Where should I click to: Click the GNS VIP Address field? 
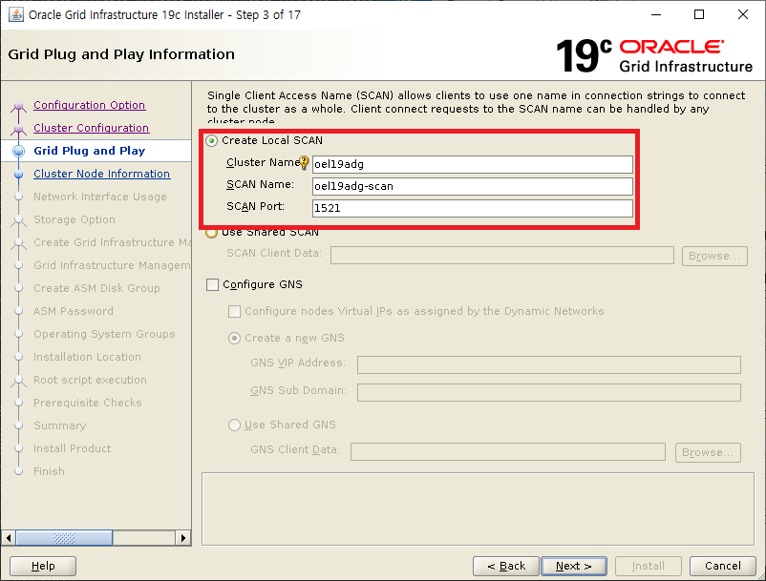point(548,364)
